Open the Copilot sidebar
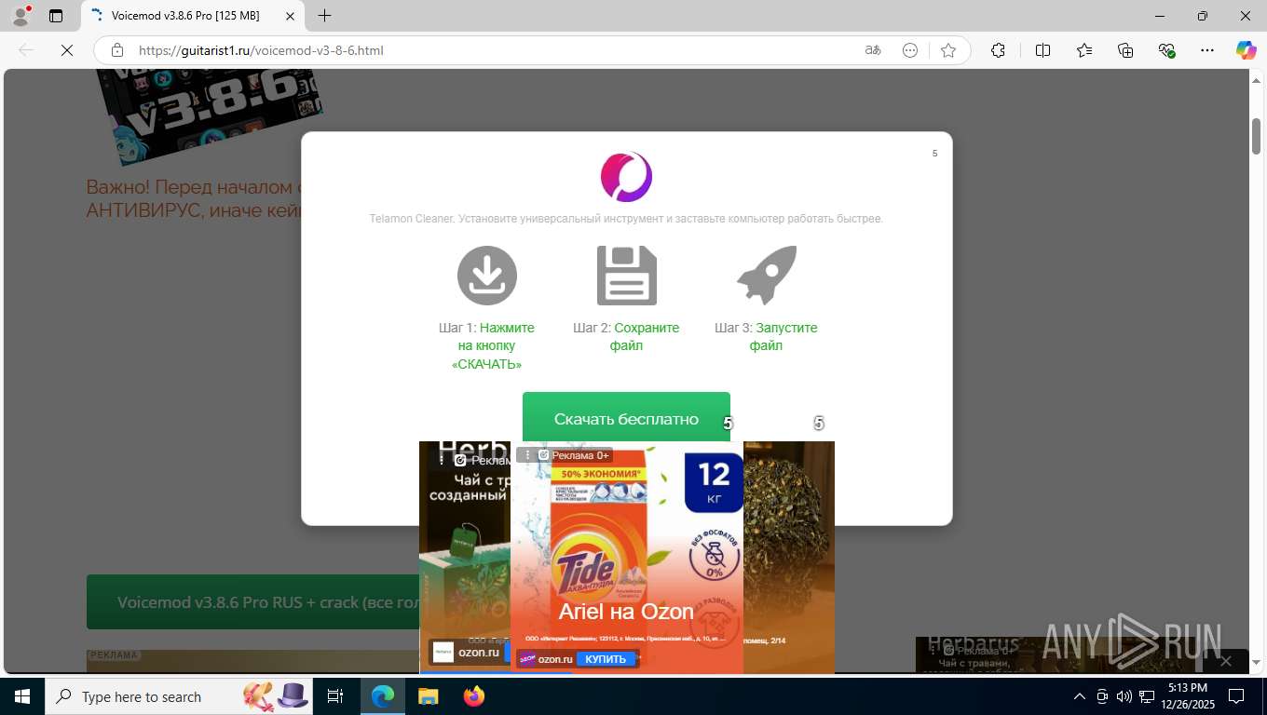This screenshot has width=1267, height=715. [1247, 50]
